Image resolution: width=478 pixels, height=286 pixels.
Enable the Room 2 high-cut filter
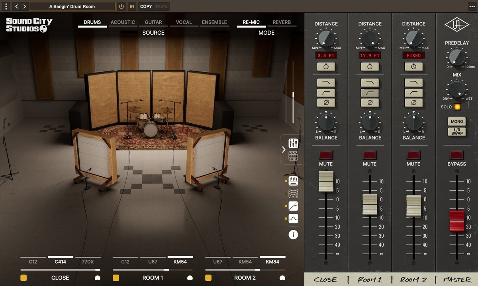tap(413, 83)
